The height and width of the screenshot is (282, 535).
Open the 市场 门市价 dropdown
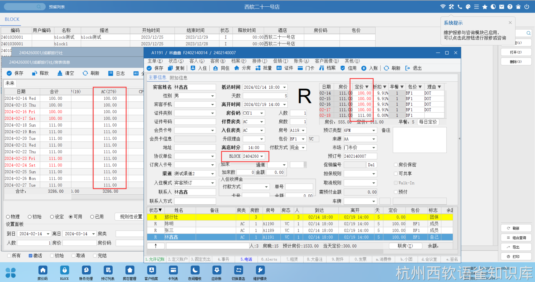coord(374,147)
